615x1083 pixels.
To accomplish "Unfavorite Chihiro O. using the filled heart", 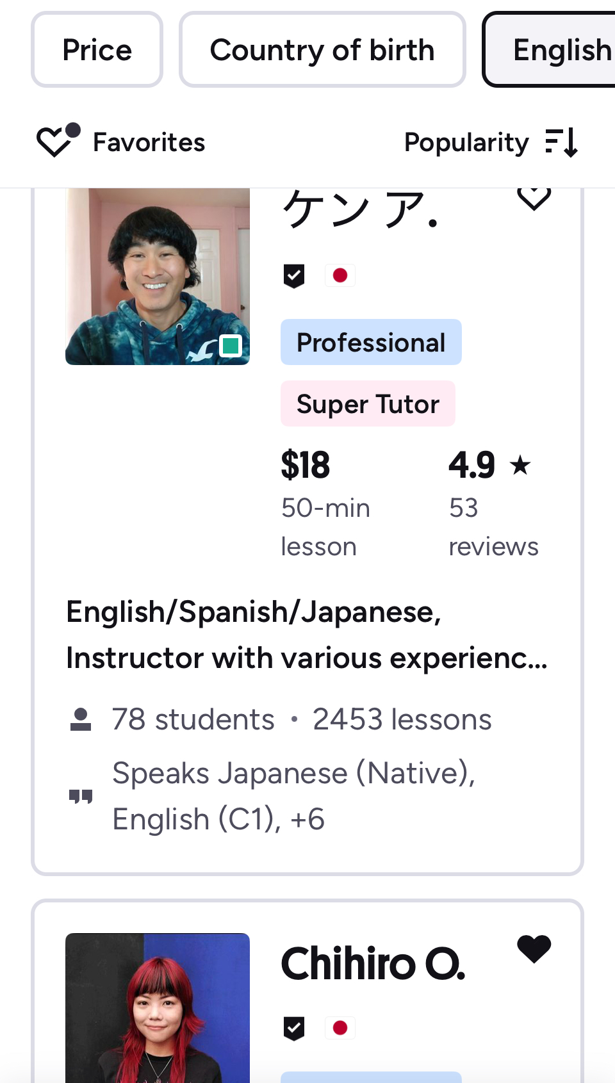I will pos(534,949).
